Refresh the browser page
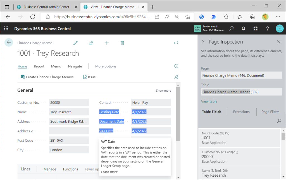 coord(33,17)
